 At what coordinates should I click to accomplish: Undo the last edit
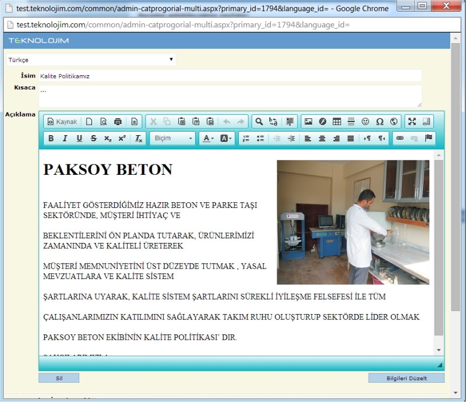pyautogui.click(x=227, y=122)
